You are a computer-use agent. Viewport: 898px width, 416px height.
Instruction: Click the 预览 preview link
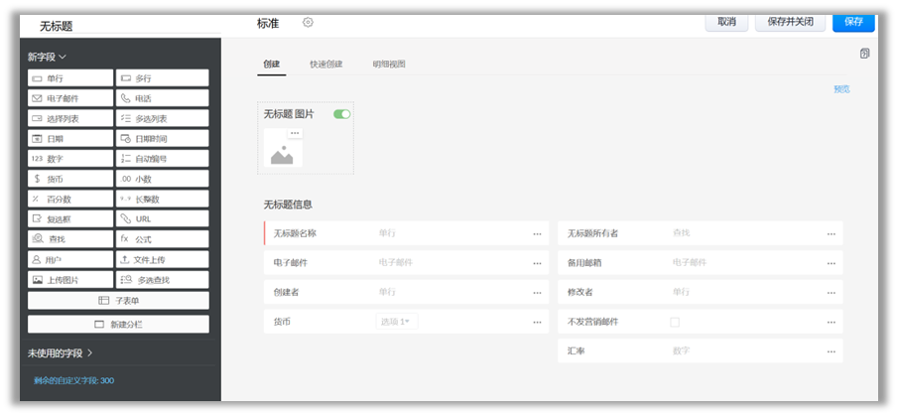pyautogui.click(x=841, y=89)
